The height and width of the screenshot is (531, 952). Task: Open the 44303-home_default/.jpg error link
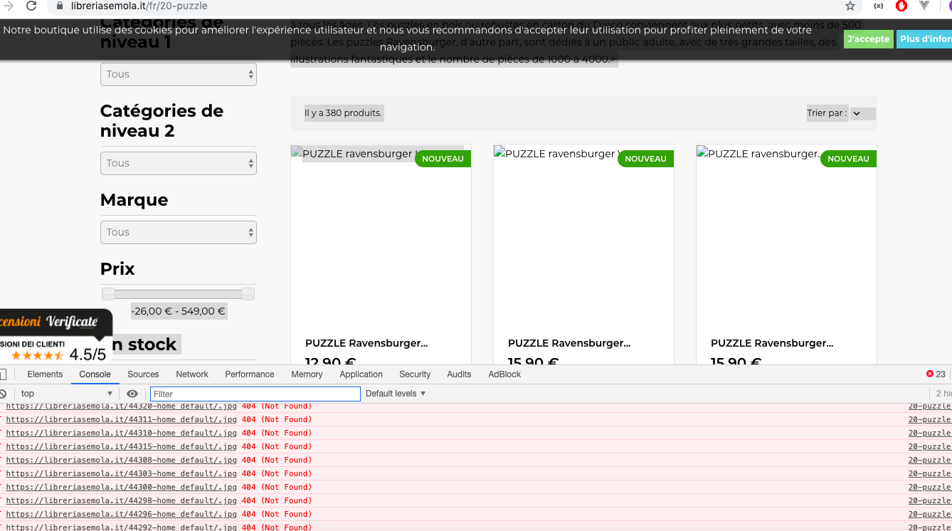tap(121, 473)
